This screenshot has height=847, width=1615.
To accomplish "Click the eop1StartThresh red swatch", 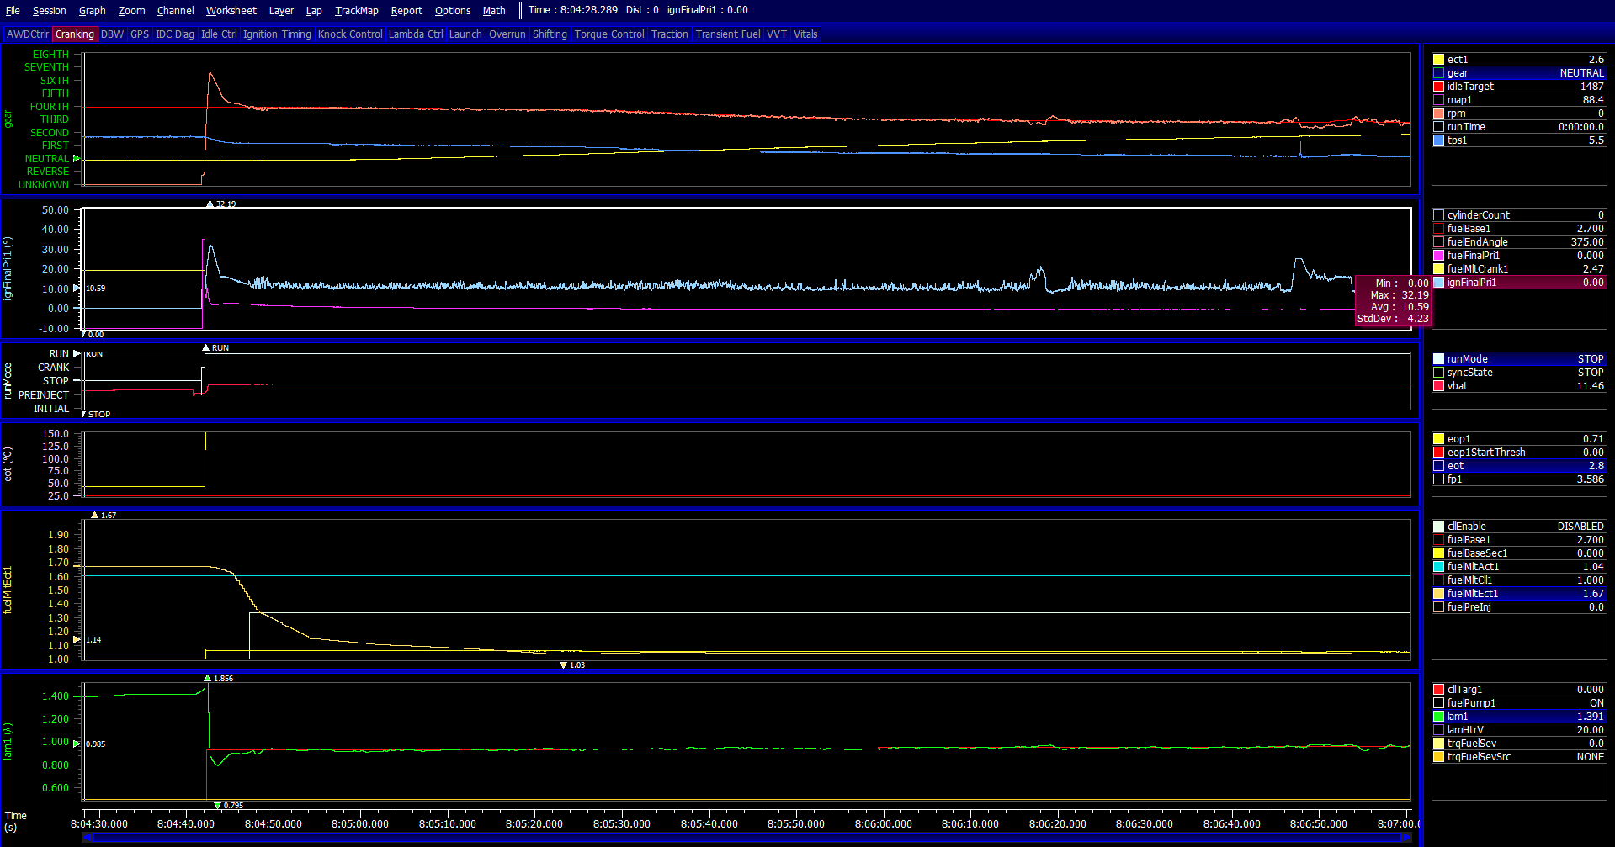I will pyautogui.click(x=1439, y=453).
